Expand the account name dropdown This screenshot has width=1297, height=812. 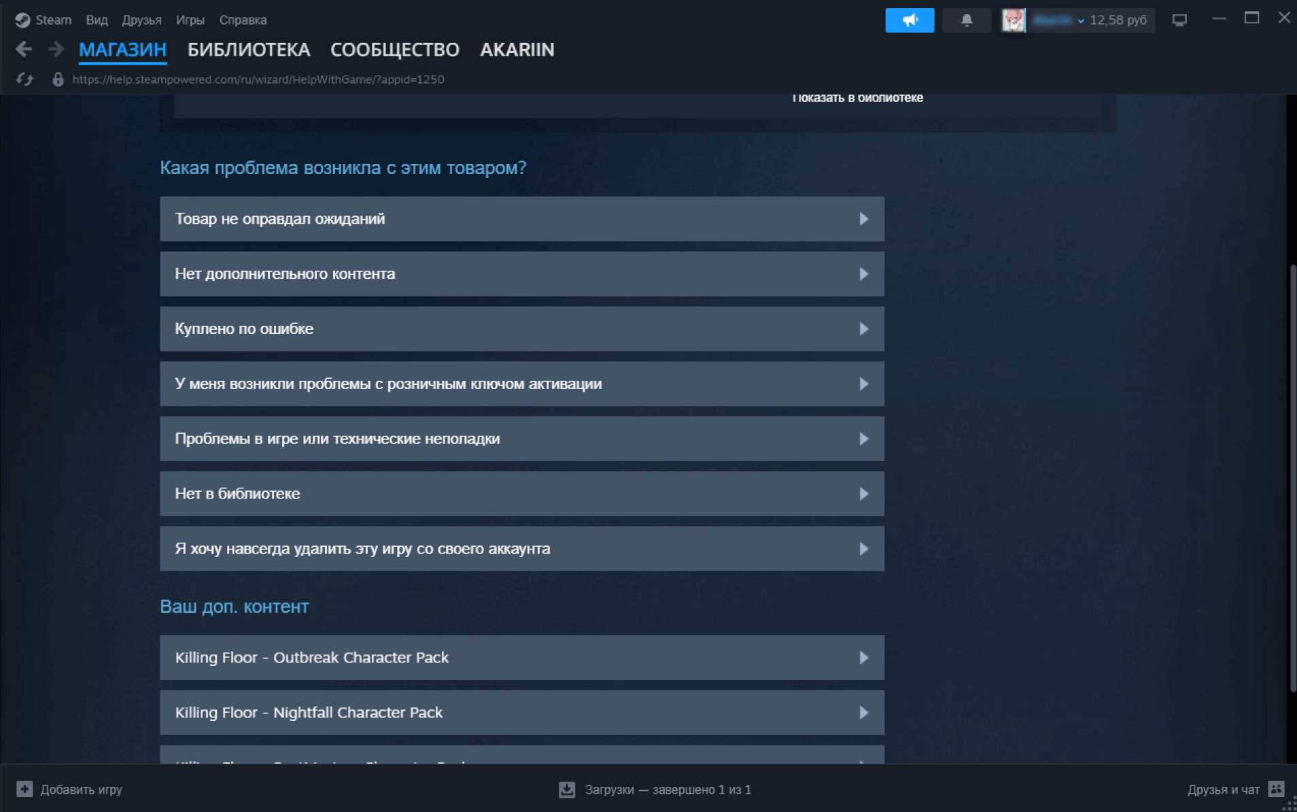1080,20
